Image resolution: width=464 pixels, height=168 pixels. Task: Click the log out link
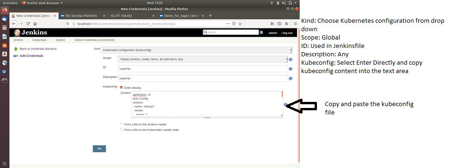point(288,33)
